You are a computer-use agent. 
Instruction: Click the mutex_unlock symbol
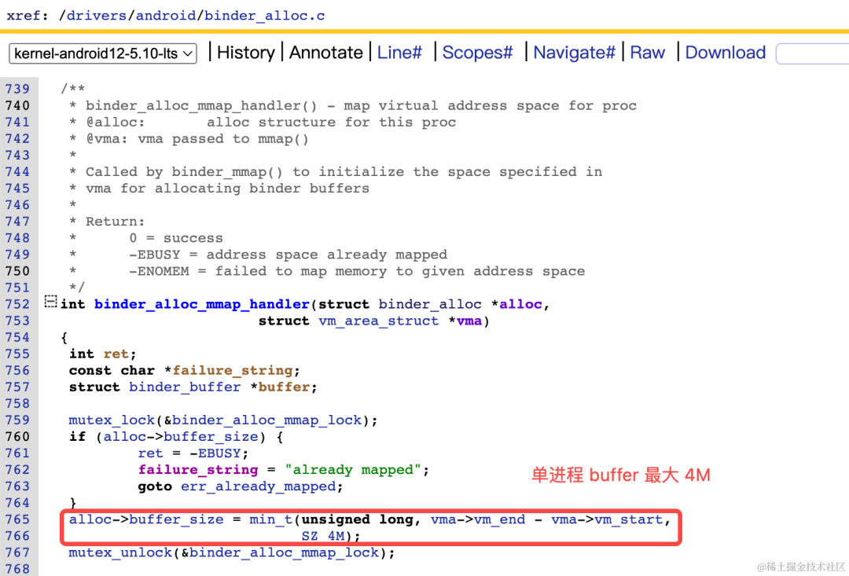click(x=120, y=552)
